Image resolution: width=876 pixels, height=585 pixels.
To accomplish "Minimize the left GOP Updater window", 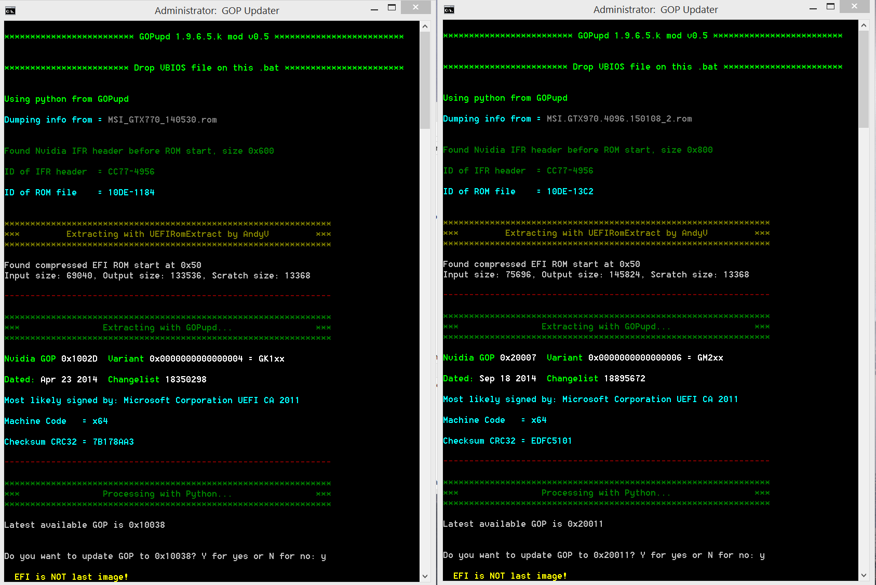I will [374, 9].
